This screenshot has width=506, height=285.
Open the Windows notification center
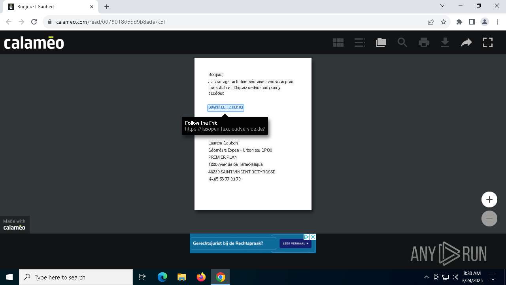(x=493, y=277)
